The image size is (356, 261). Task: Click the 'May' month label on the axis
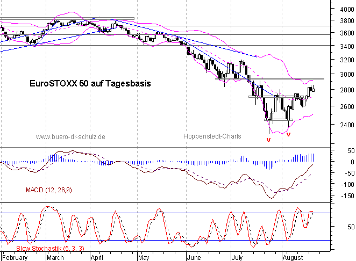(x=144, y=258)
